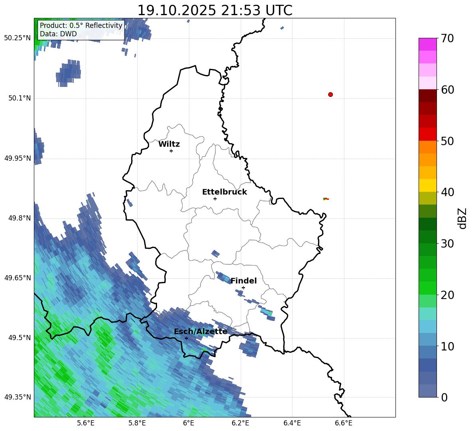Click the small blue echo west of Findel label
Screen dimensions: 472x431
(223, 277)
